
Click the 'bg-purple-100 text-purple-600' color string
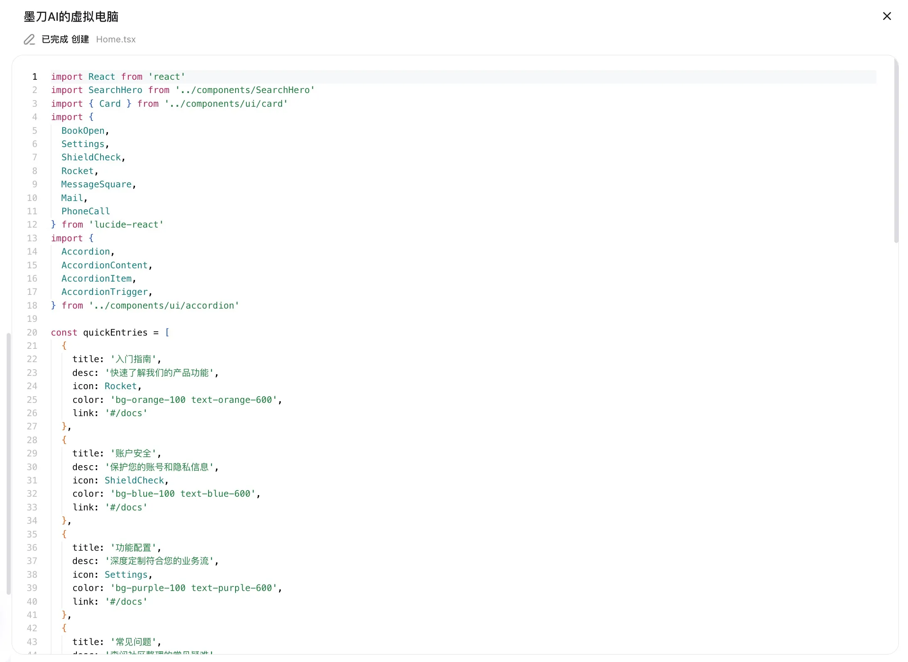tap(194, 588)
